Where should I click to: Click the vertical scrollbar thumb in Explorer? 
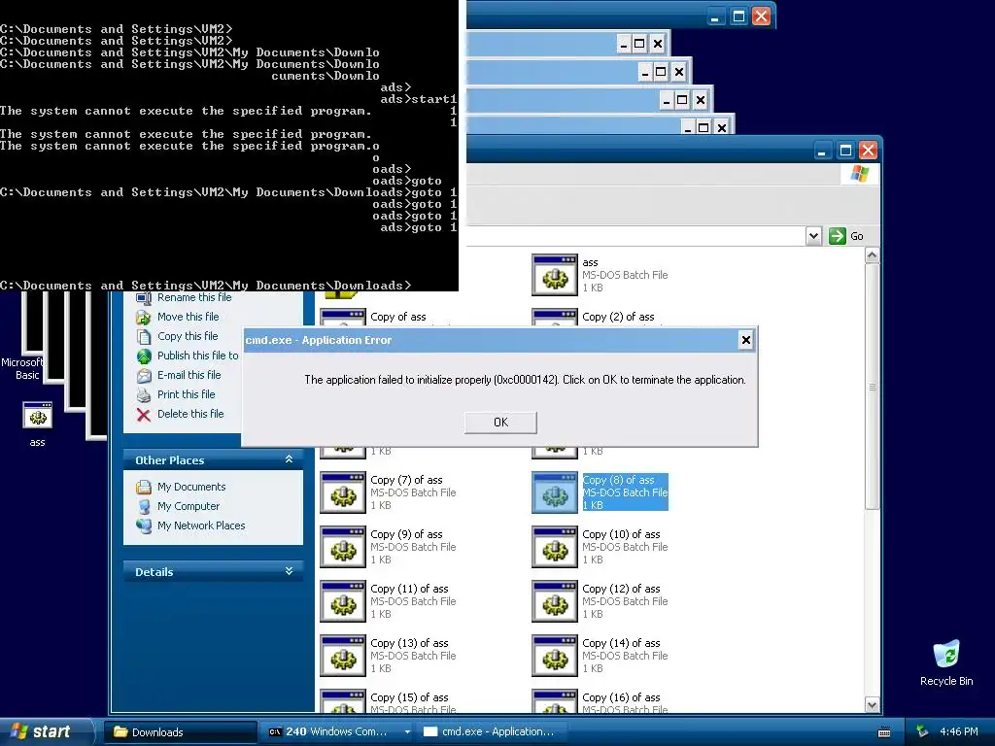coord(872,386)
